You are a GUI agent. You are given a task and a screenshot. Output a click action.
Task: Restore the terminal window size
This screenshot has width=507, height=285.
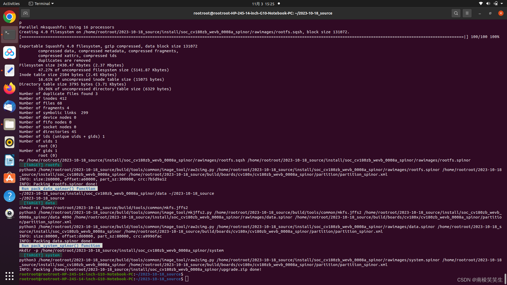490,13
